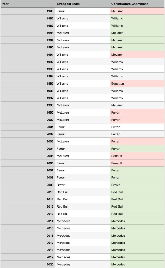Select the 2014 Mercedes strongest team cell

point(82,221)
